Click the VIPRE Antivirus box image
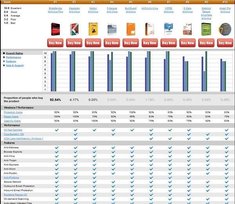235x204 pixels. point(168,29)
